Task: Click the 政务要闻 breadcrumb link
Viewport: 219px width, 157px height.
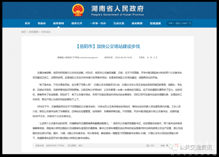Action: [34, 32]
